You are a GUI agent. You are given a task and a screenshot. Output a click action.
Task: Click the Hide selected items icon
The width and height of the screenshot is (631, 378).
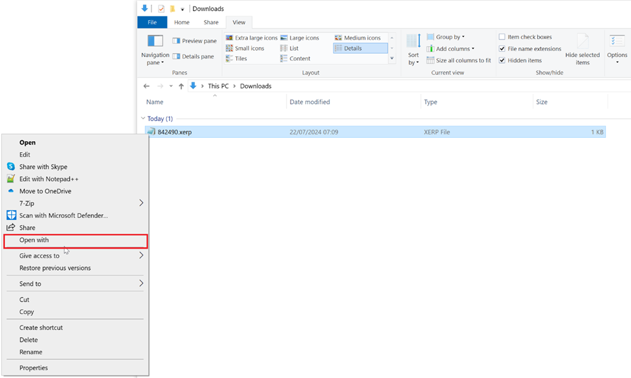click(582, 43)
